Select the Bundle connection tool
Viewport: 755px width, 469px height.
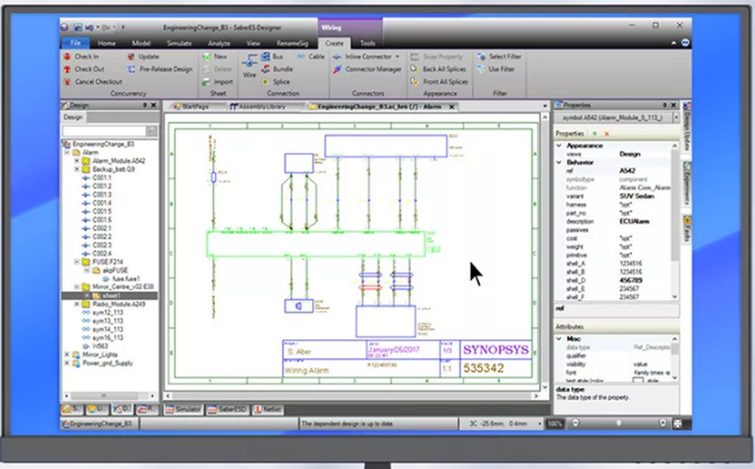(x=265, y=69)
